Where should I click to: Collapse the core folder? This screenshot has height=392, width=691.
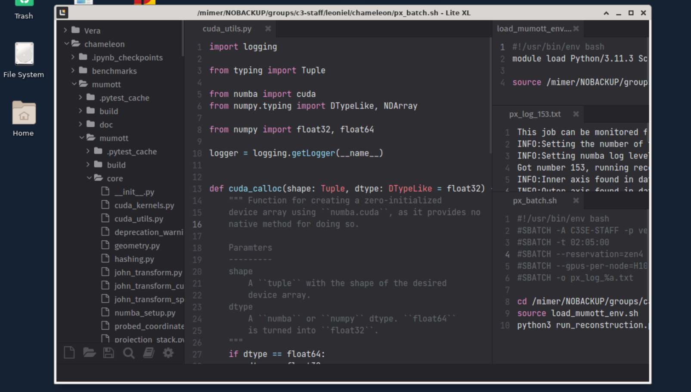point(89,178)
